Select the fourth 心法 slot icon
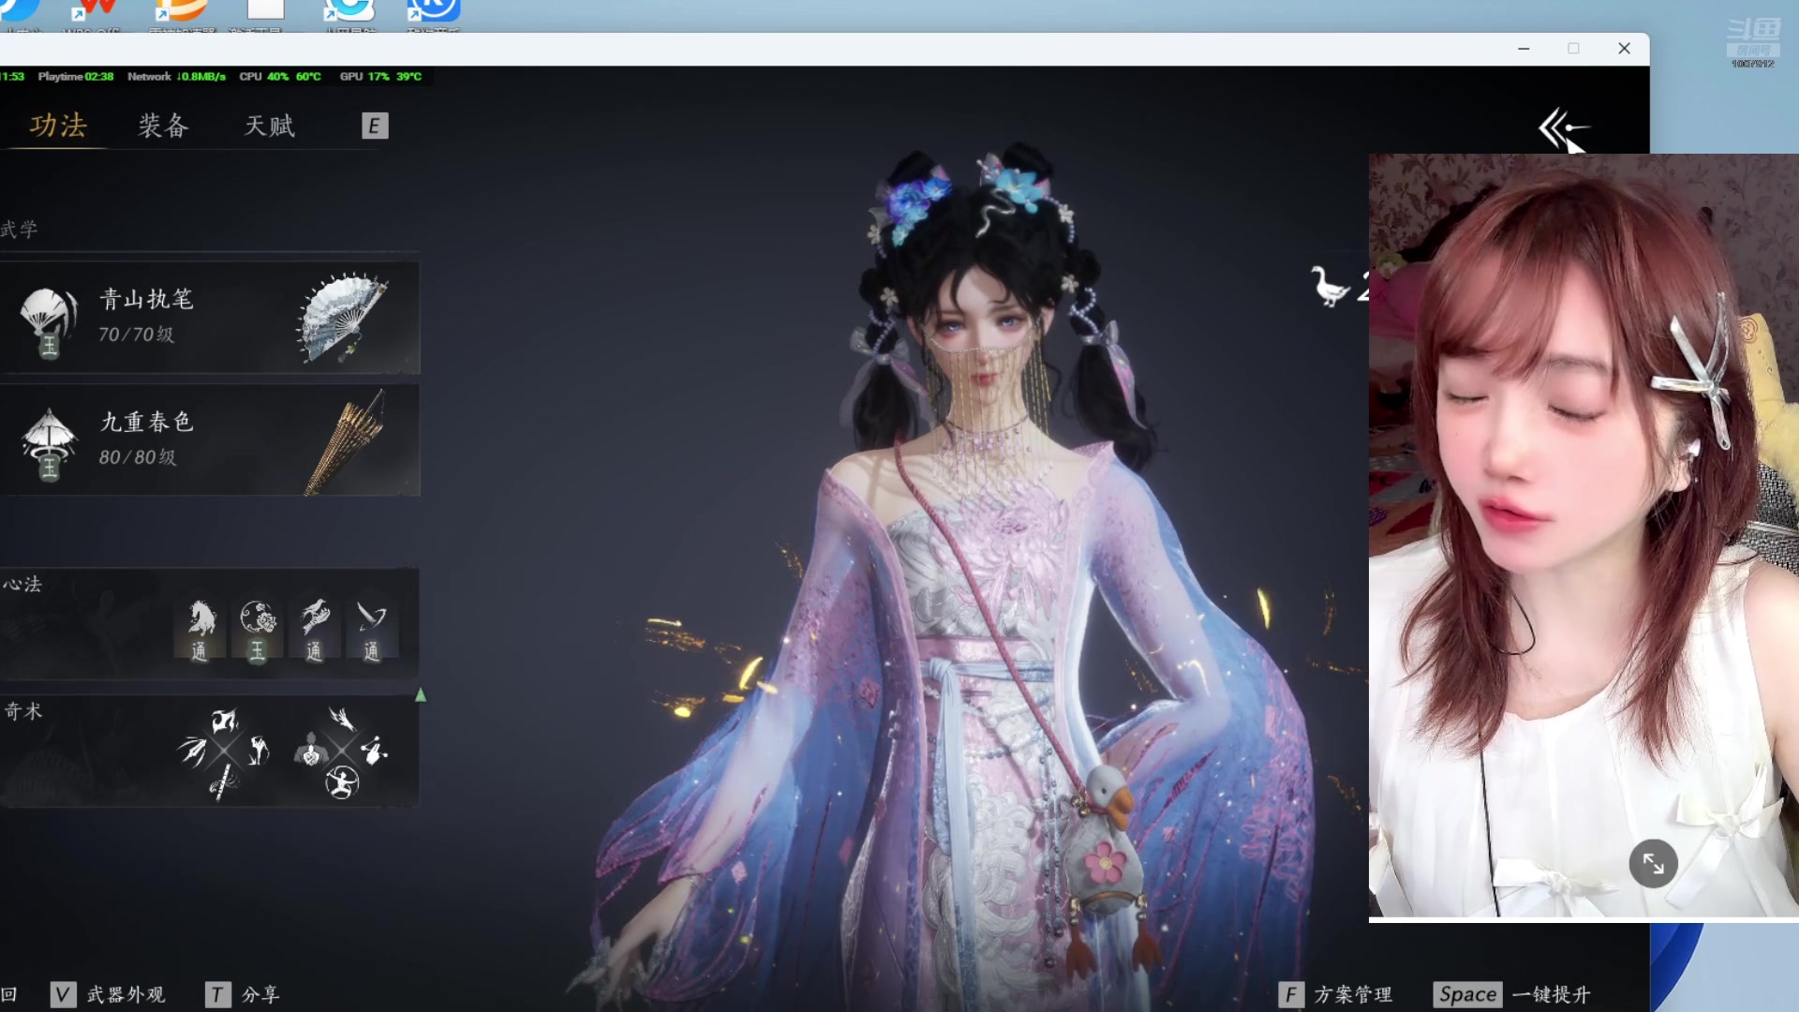This screenshot has width=1799, height=1012. point(372,630)
